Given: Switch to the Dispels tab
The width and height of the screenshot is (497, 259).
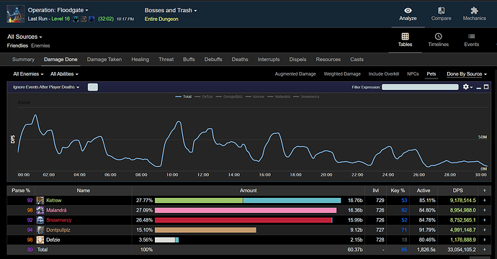Looking at the screenshot, I should [x=297, y=59].
